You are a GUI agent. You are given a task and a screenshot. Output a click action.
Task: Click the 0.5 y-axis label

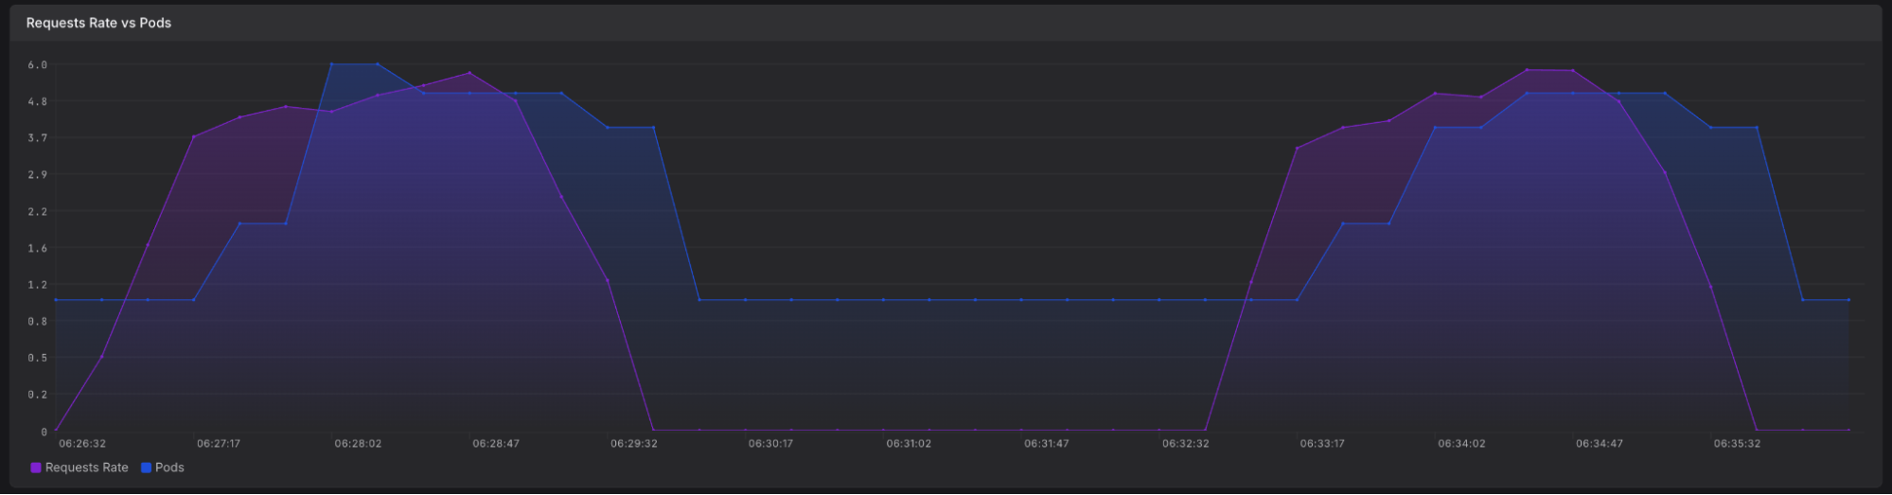(x=38, y=359)
